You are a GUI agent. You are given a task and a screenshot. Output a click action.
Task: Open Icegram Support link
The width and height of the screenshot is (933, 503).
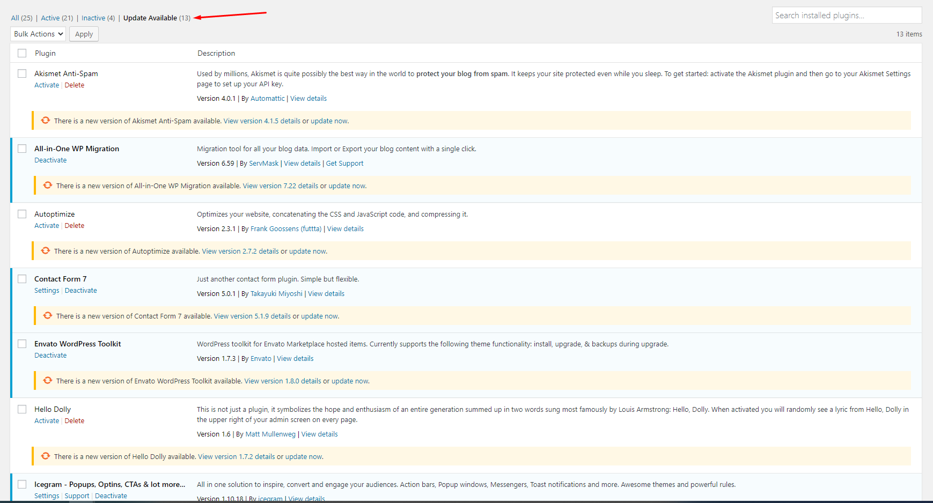tap(77, 496)
